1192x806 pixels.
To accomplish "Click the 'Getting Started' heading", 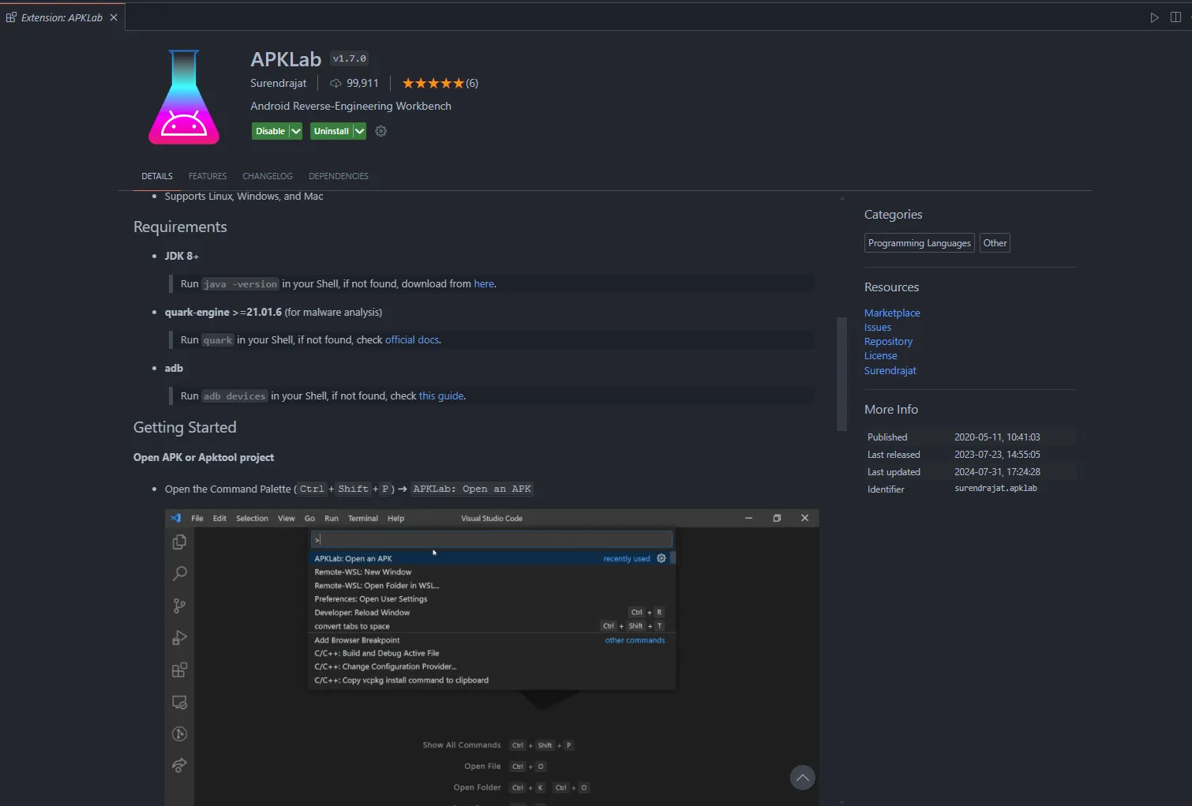I will click(185, 427).
